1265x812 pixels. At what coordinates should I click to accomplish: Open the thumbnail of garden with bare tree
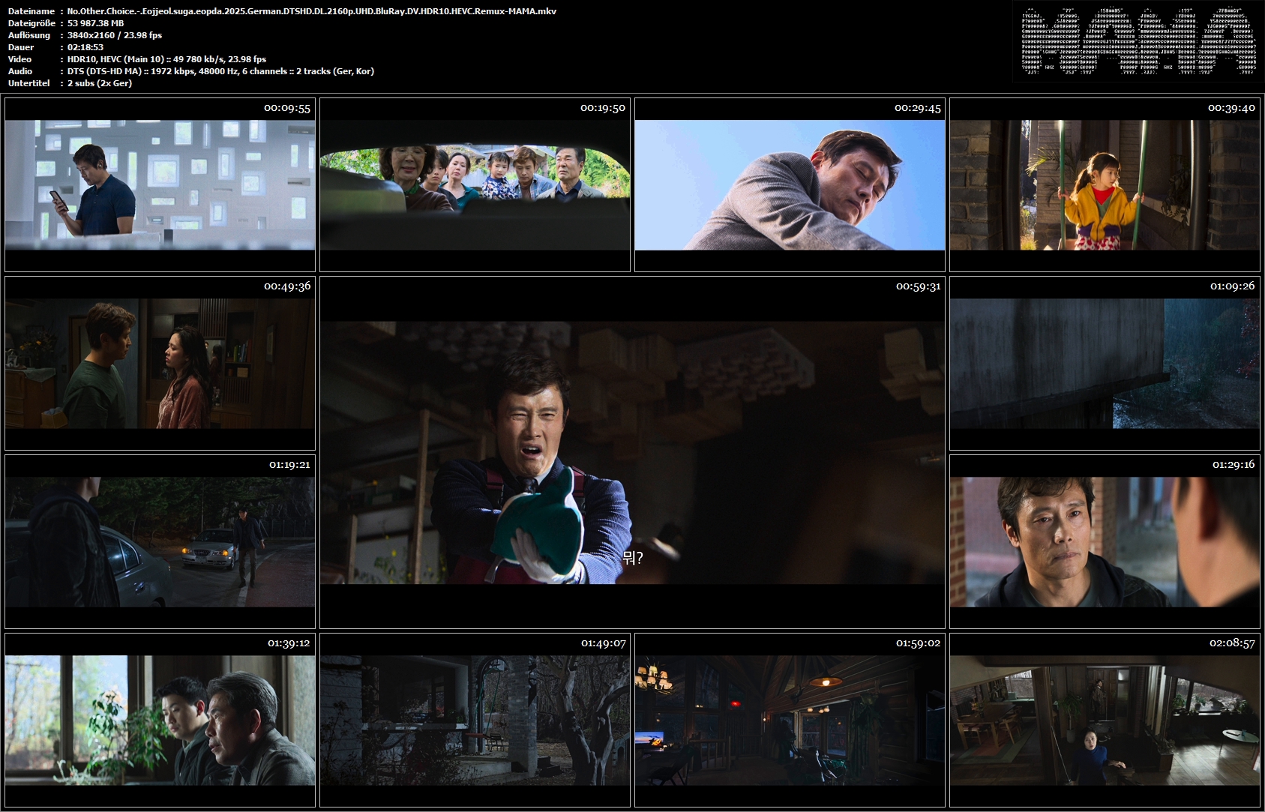click(x=475, y=721)
